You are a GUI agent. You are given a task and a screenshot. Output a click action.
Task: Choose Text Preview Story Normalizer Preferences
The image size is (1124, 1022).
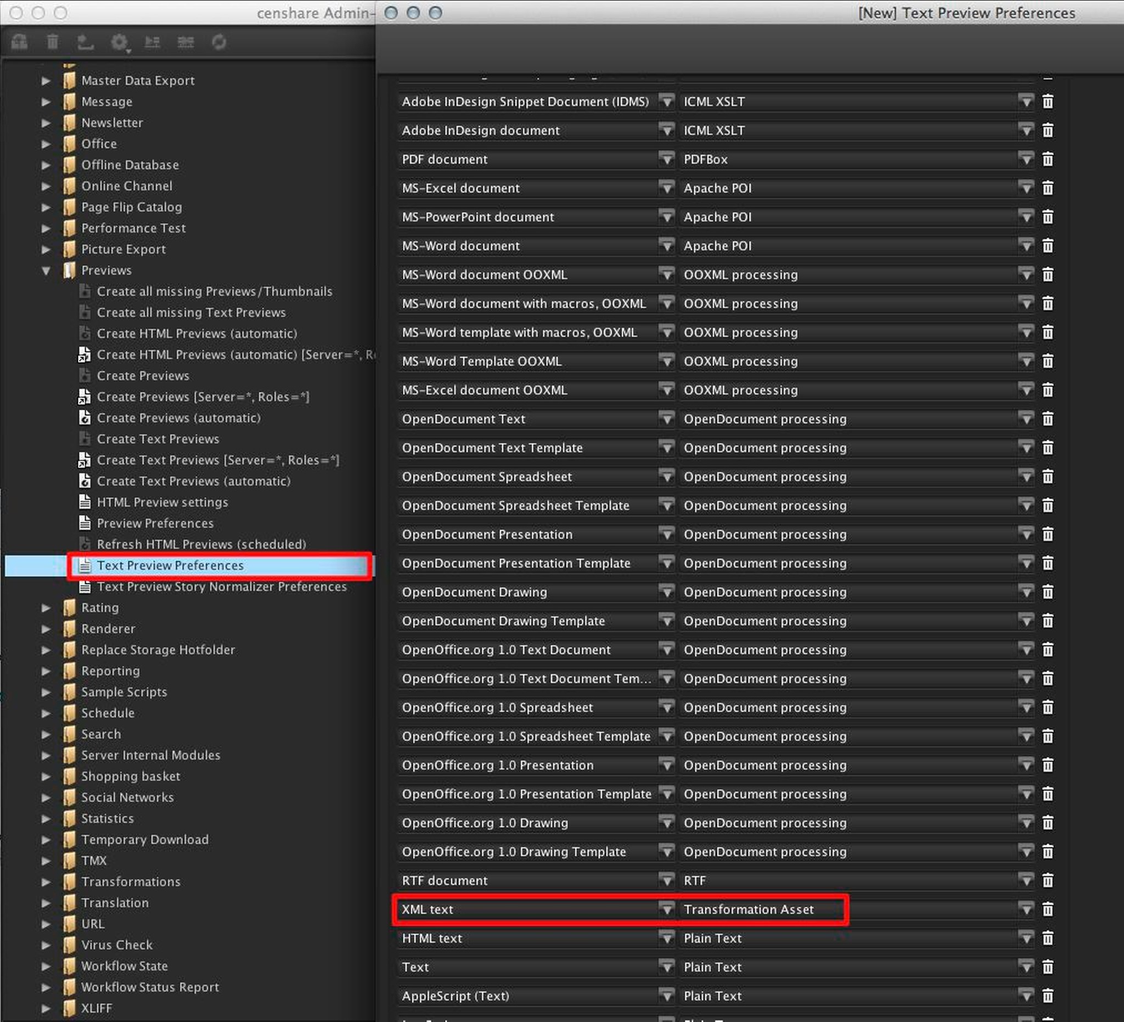(x=221, y=587)
